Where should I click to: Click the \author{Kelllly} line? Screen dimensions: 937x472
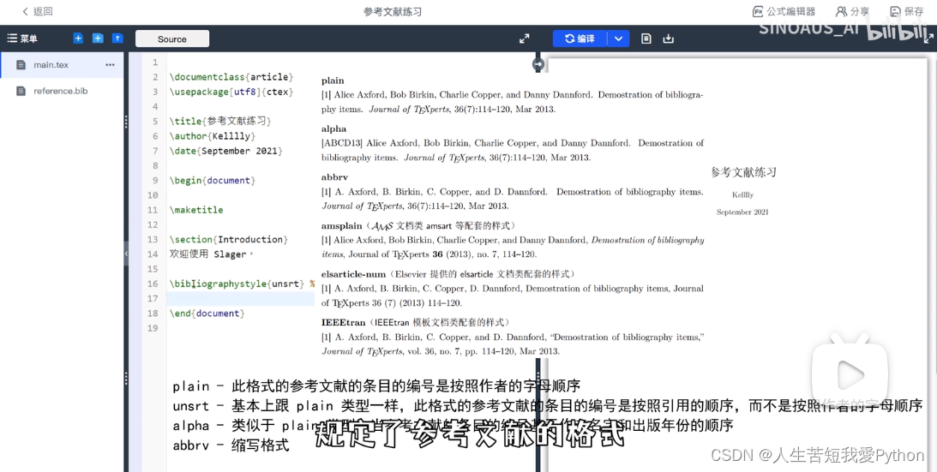coord(213,136)
